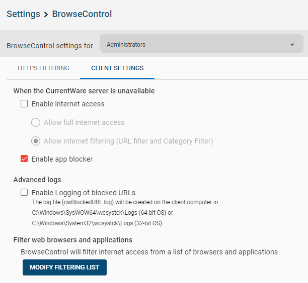Enable internet access checkbox
The height and width of the screenshot is (283, 308).
tap(24, 103)
